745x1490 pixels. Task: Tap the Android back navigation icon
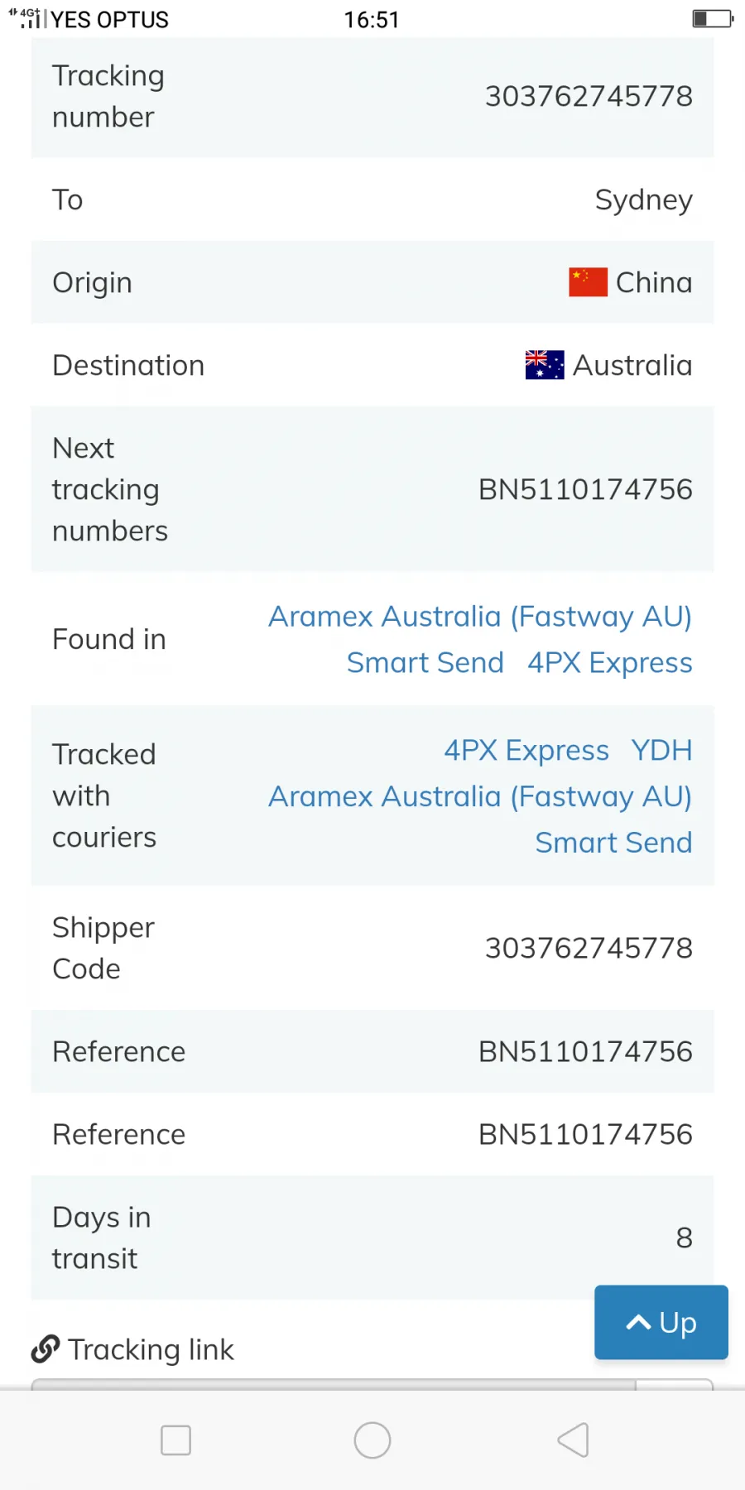point(573,1440)
